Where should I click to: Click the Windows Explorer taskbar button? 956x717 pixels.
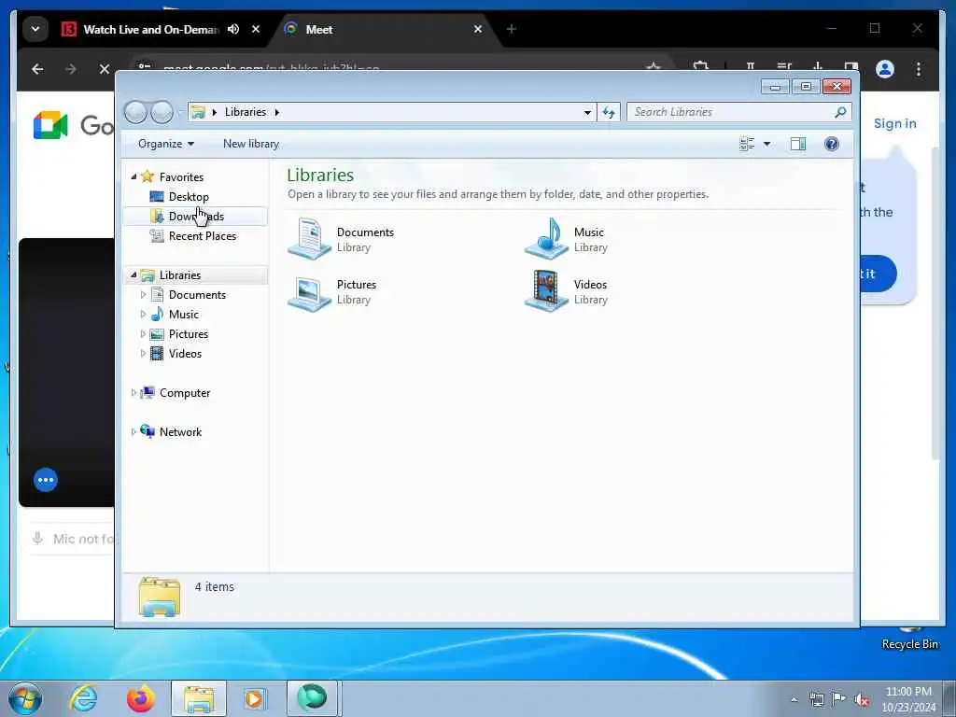198,698
